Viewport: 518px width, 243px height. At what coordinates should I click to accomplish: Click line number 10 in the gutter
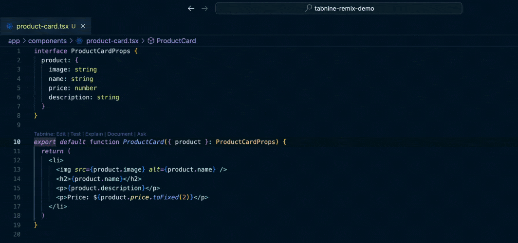17,142
